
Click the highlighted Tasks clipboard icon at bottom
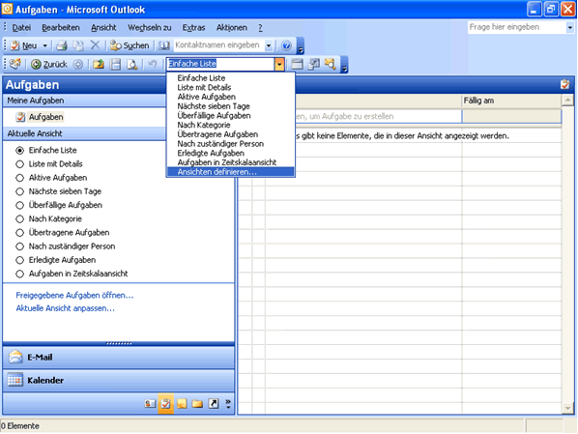166,403
